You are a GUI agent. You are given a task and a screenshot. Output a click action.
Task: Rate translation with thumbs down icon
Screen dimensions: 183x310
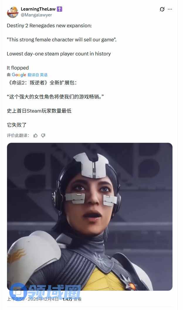click(x=43, y=135)
